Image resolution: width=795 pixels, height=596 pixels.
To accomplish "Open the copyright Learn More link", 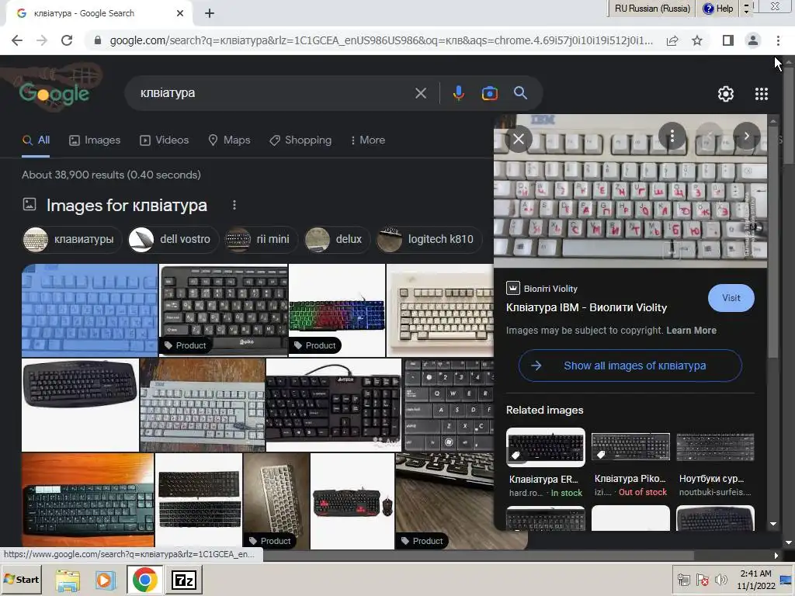I will (691, 331).
